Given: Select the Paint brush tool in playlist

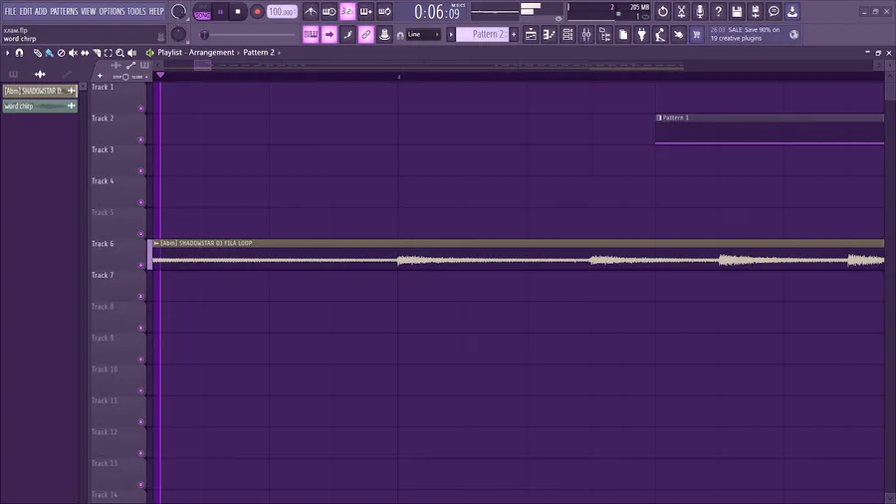Looking at the screenshot, I should (49, 53).
